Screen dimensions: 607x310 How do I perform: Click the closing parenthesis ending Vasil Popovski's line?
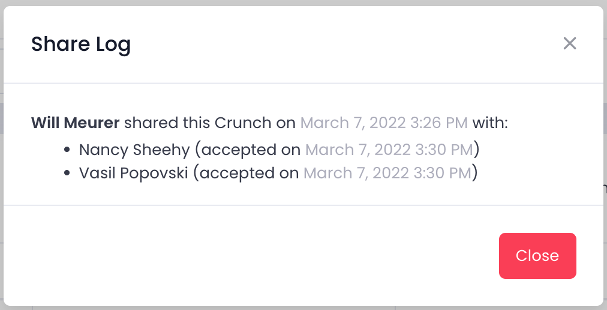coord(474,174)
